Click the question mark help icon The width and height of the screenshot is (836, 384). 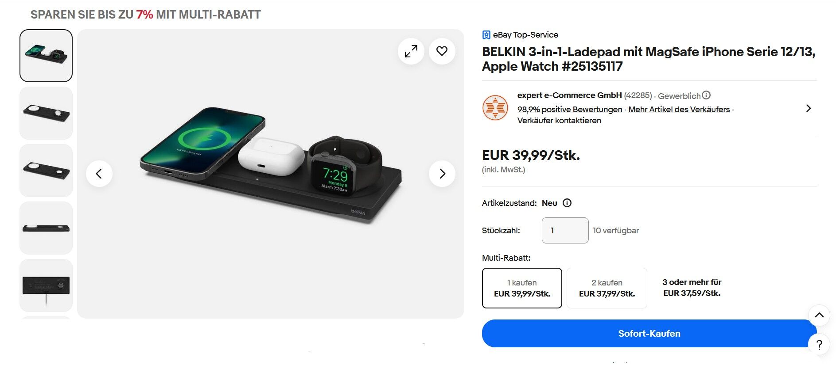click(819, 345)
